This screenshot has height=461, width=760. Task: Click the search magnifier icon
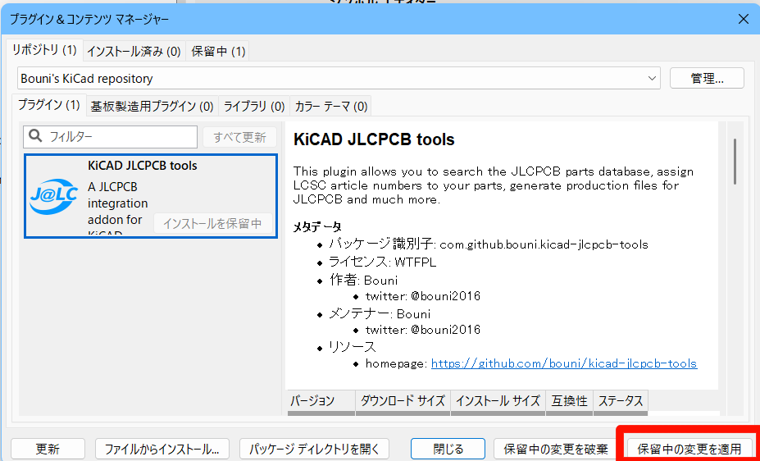[x=35, y=136]
